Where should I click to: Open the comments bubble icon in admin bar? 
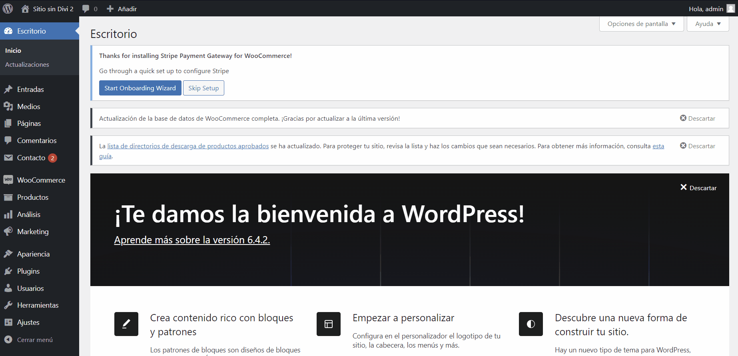click(x=86, y=9)
